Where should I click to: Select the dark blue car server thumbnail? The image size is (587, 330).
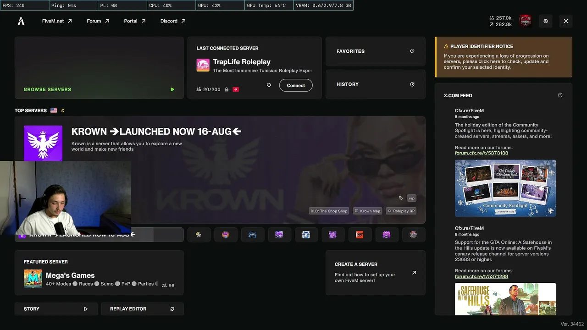[252, 235]
